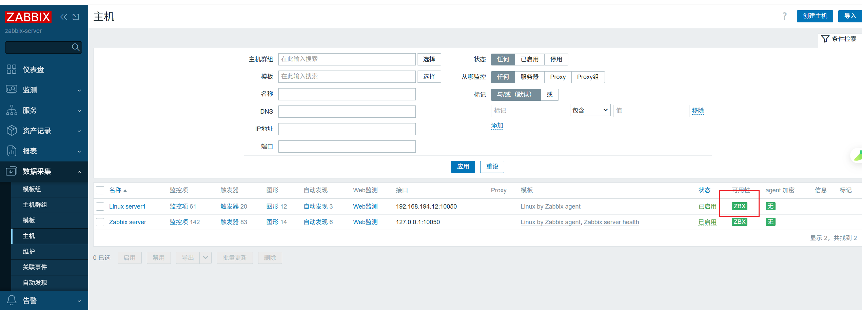The height and width of the screenshot is (310, 862).
Task: Set 从哪监控 filter to Proxy
Action: pos(558,77)
